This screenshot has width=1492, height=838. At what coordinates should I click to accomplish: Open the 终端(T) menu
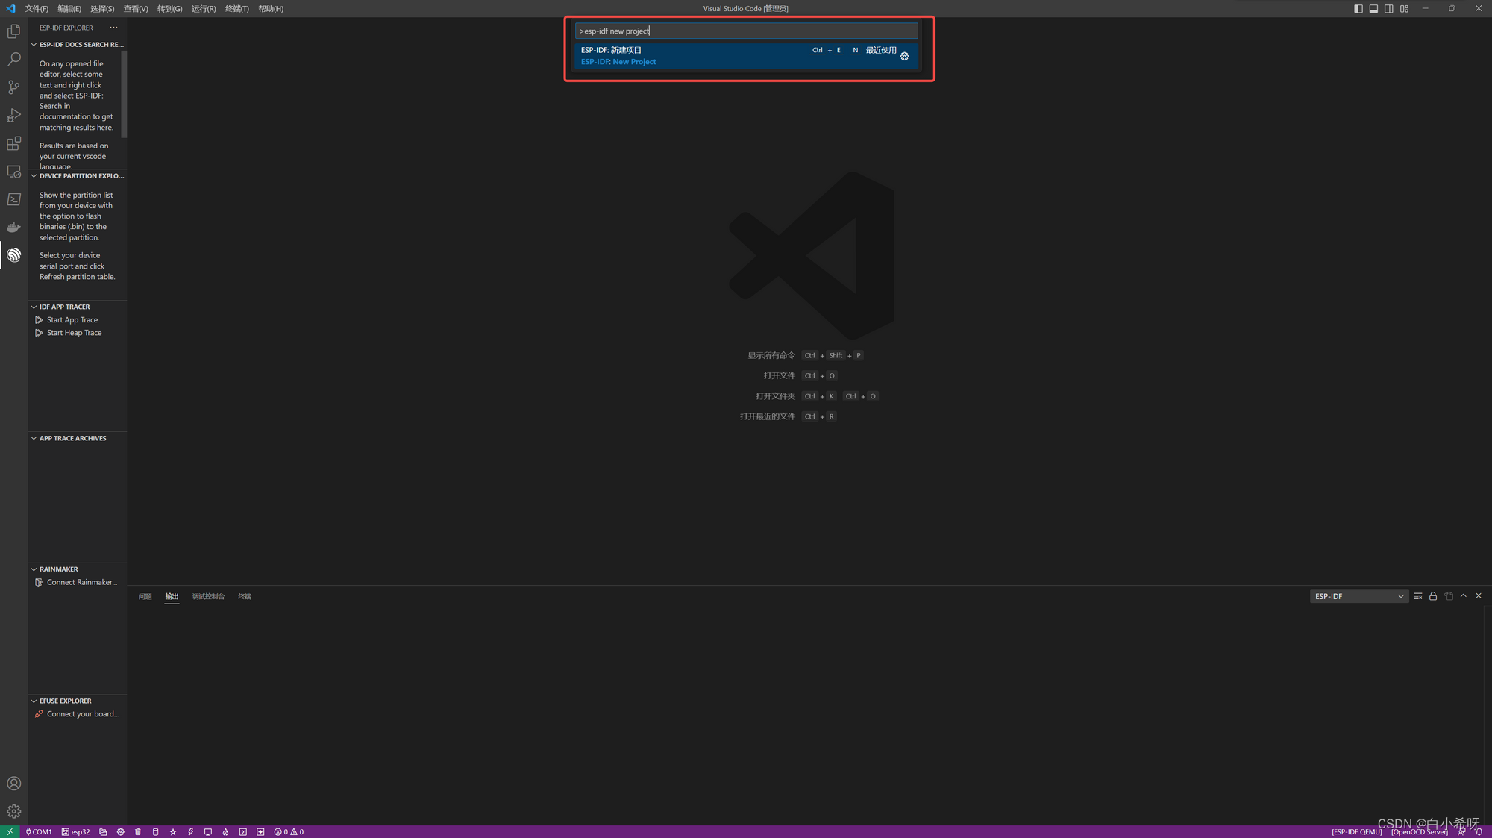coord(237,9)
